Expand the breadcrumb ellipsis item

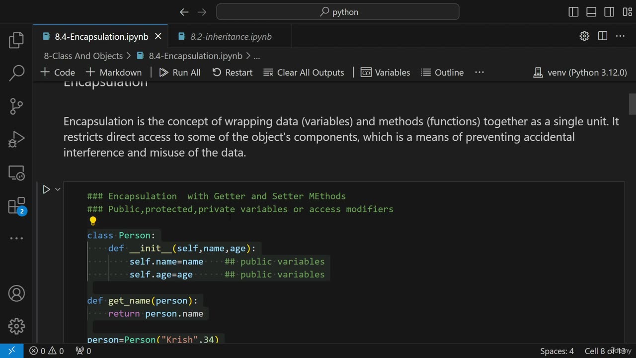click(257, 56)
